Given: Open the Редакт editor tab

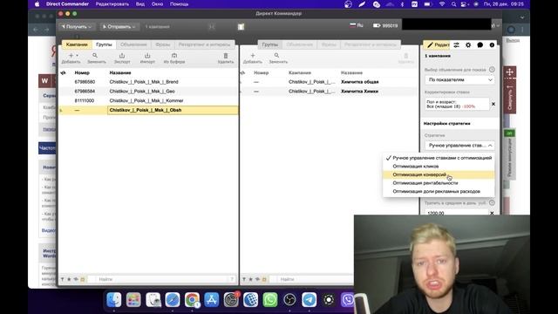Looking at the screenshot, I should 437,44.
